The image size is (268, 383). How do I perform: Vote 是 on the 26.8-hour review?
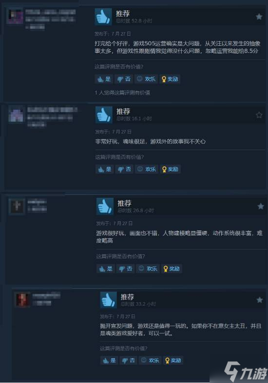point(106,268)
